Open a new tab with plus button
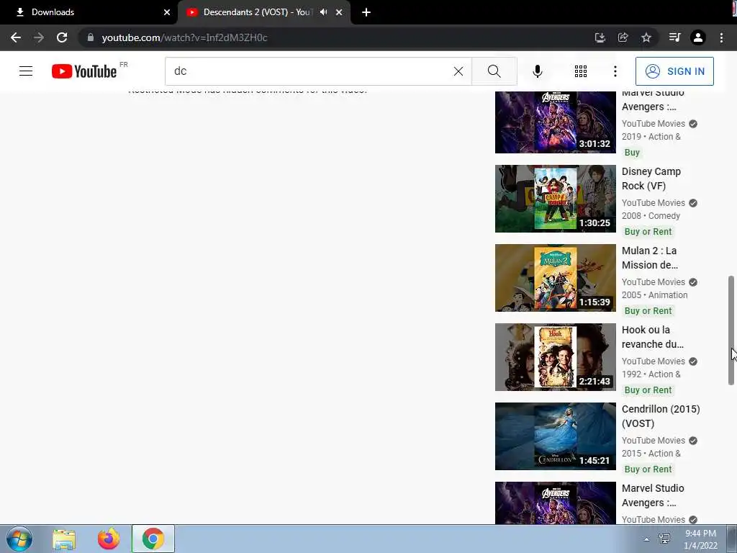737x553 pixels. [x=366, y=12]
